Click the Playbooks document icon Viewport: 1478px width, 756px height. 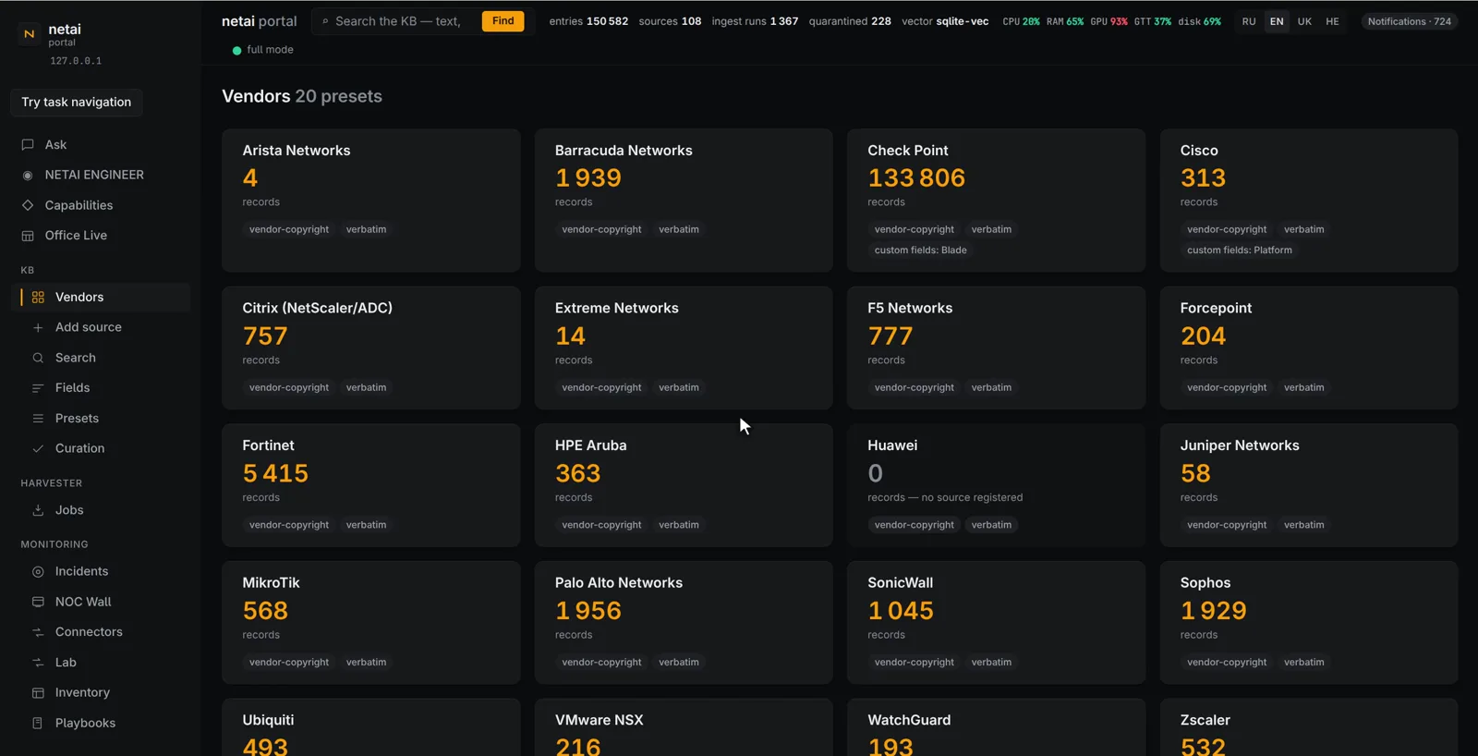38,724
